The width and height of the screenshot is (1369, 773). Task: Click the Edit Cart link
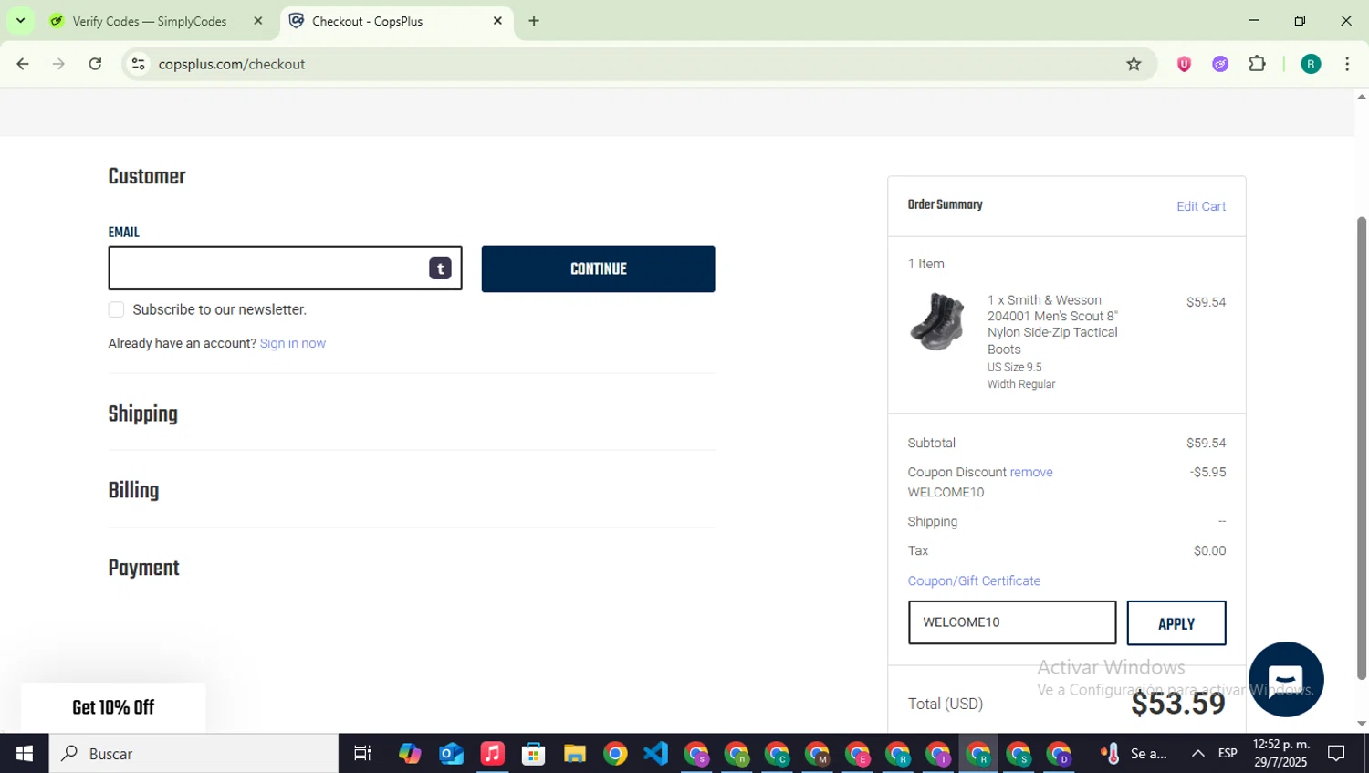pyautogui.click(x=1201, y=206)
